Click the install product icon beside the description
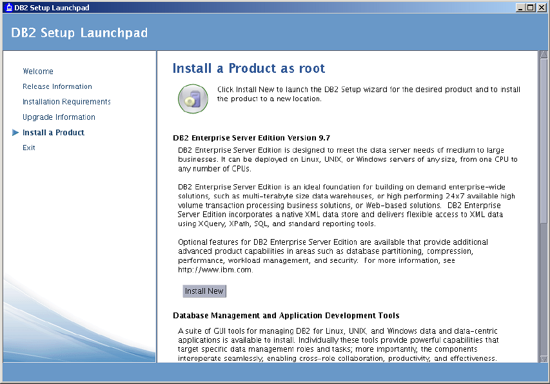Image resolution: width=550 pixels, height=384 pixels. tap(192, 98)
